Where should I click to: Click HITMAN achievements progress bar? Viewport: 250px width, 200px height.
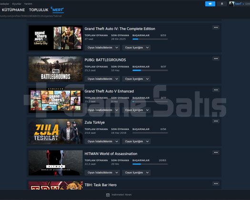150,164
